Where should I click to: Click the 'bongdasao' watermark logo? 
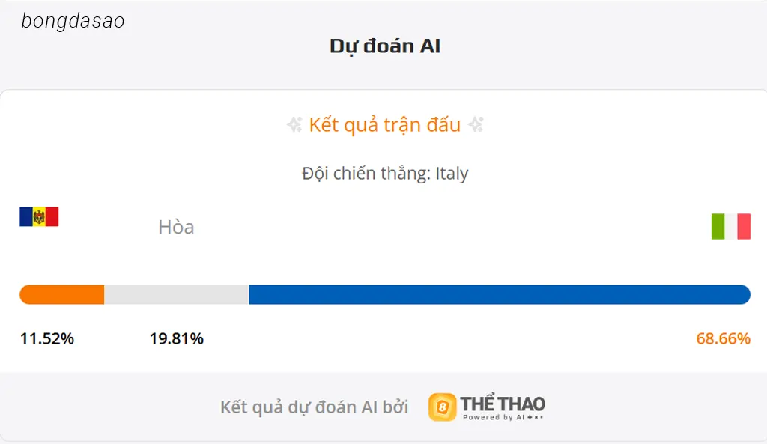point(71,20)
